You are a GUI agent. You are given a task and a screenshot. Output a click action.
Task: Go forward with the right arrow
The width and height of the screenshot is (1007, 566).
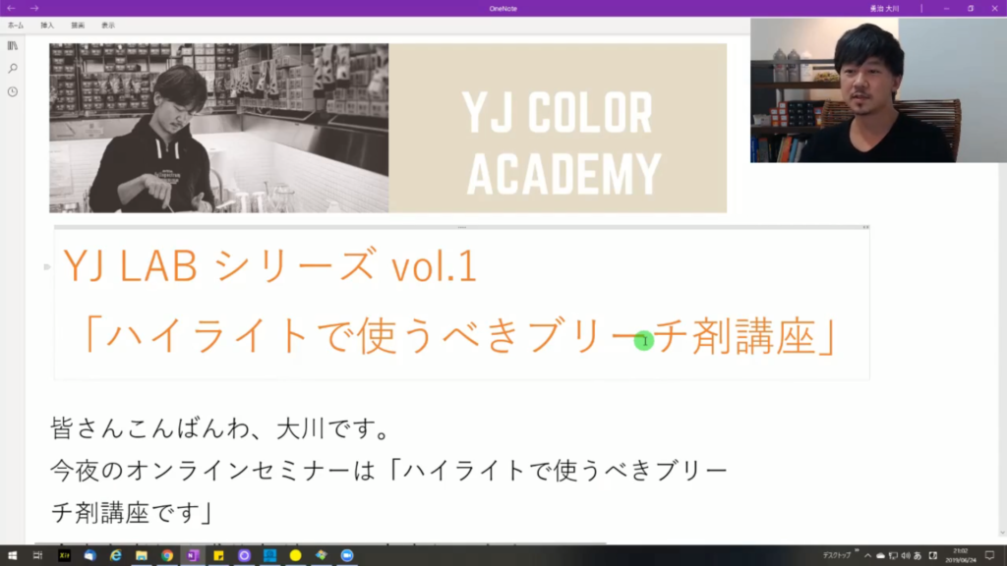(34, 8)
